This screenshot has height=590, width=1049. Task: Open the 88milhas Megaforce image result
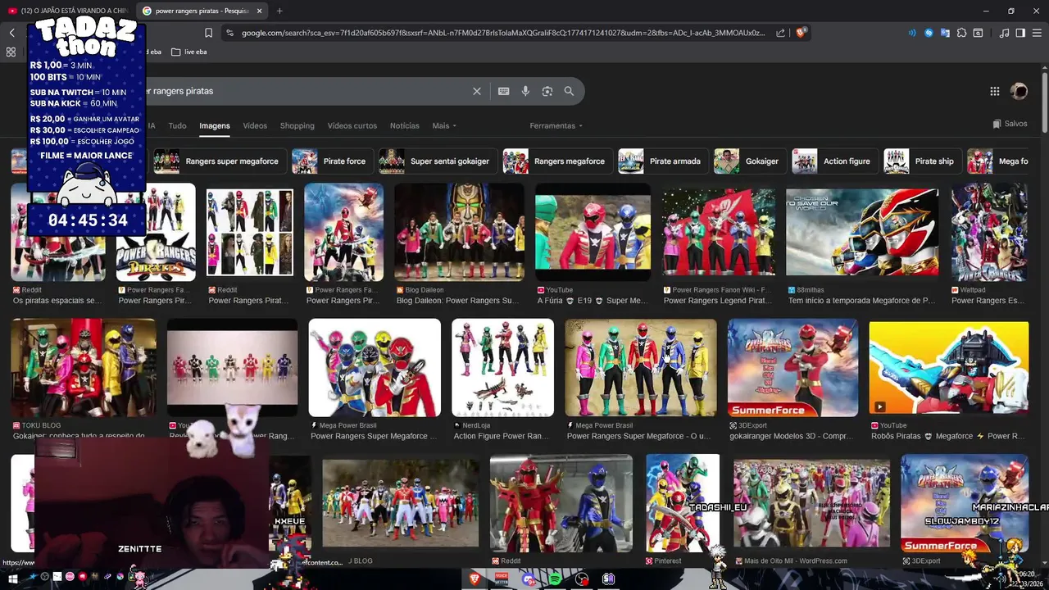coord(862,232)
